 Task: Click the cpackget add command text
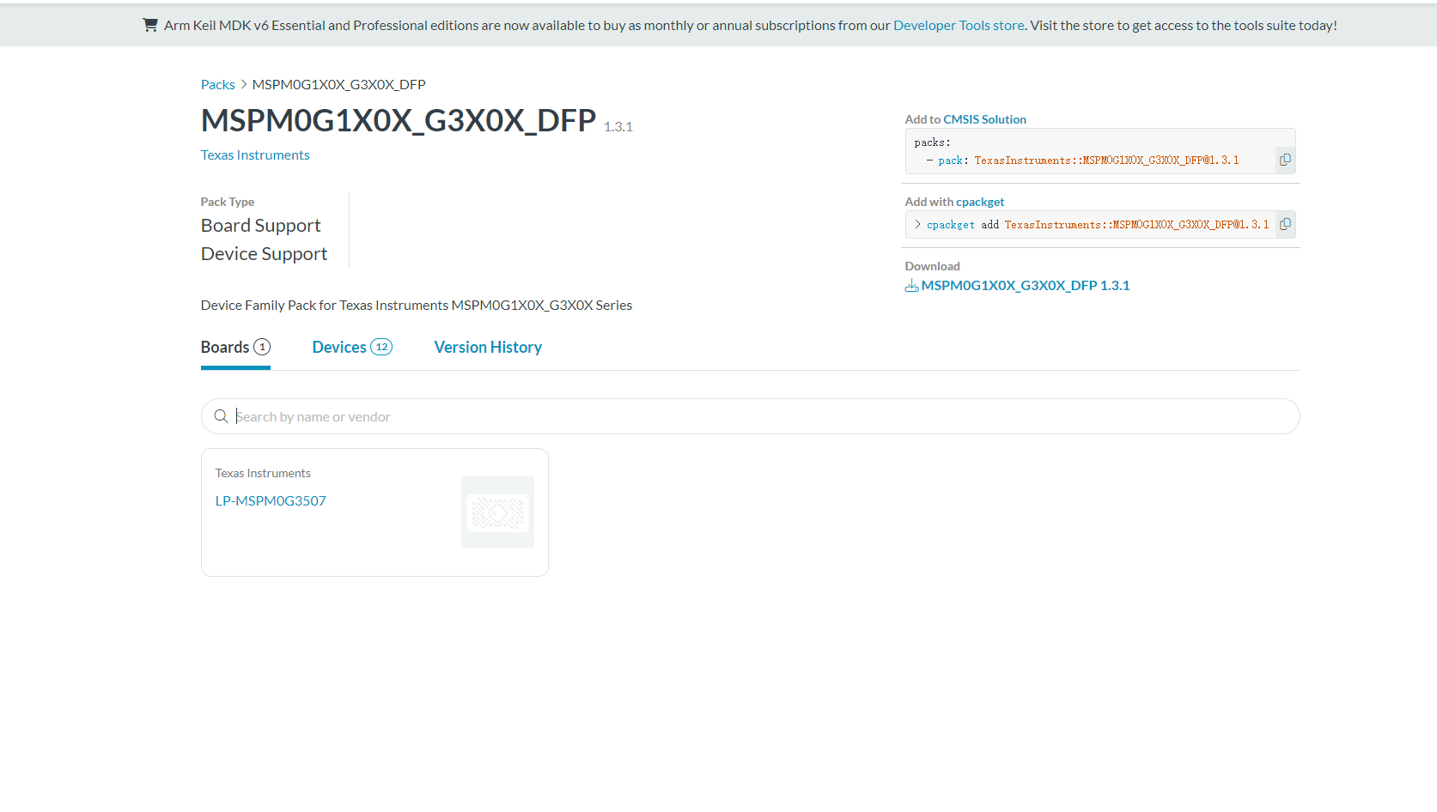(1097, 225)
